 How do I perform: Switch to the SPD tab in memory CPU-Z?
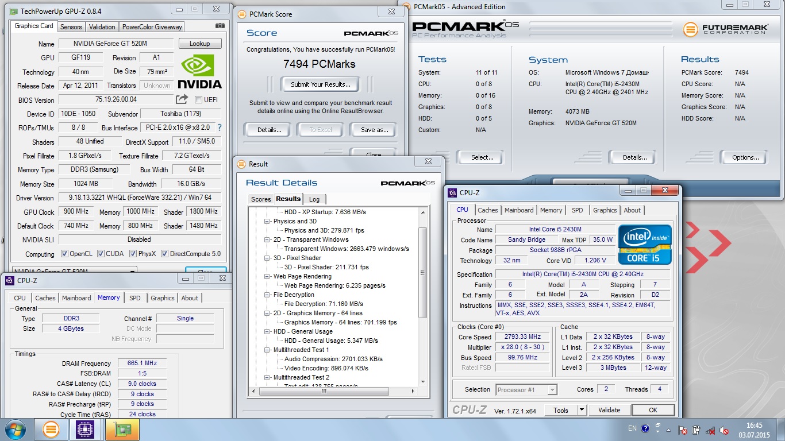(x=134, y=298)
